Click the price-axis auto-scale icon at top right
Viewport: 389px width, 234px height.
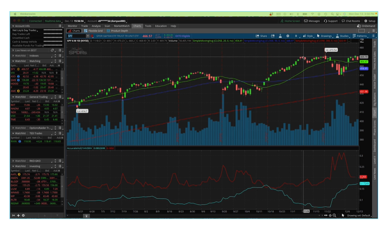point(362,41)
